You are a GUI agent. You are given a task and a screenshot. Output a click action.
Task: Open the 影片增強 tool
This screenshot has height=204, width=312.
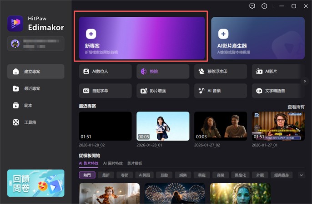[163, 91]
